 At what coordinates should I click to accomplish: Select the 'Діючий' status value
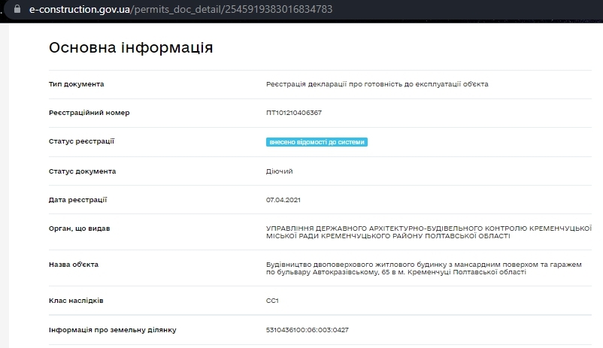coord(279,171)
